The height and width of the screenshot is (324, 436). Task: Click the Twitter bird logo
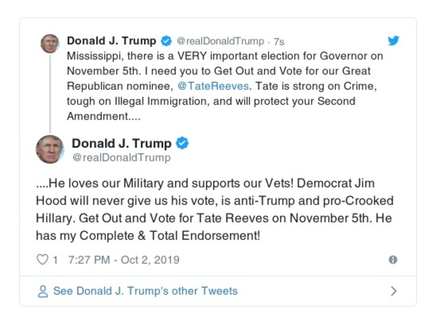coord(393,41)
